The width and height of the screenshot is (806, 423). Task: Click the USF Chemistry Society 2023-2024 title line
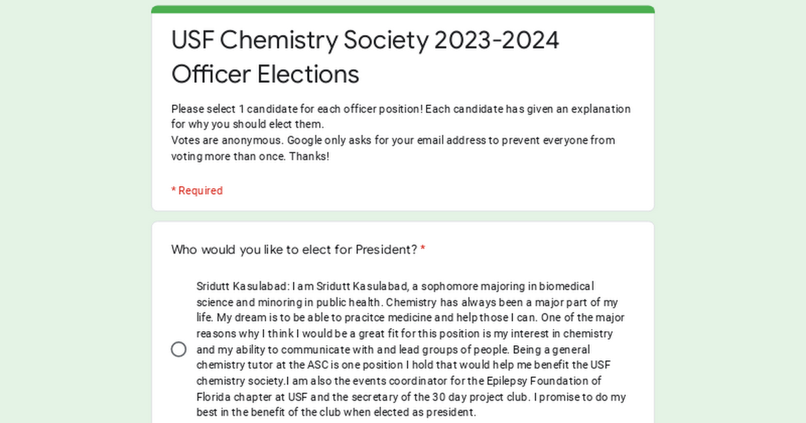click(x=365, y=40)
